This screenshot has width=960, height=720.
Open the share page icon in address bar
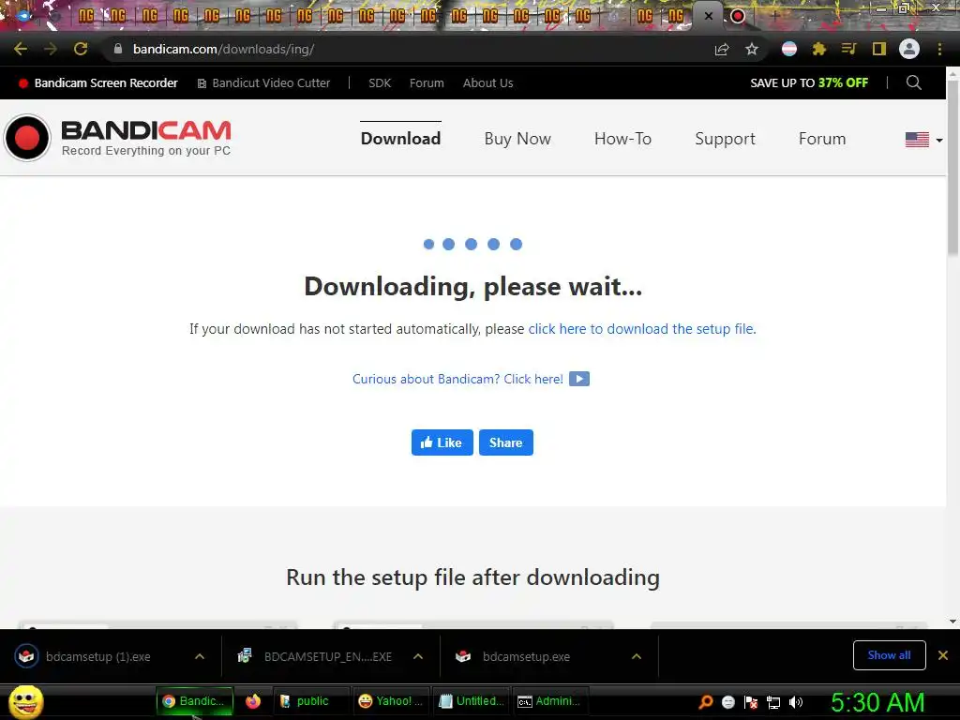pyautogui.click(x=722, y=49)
